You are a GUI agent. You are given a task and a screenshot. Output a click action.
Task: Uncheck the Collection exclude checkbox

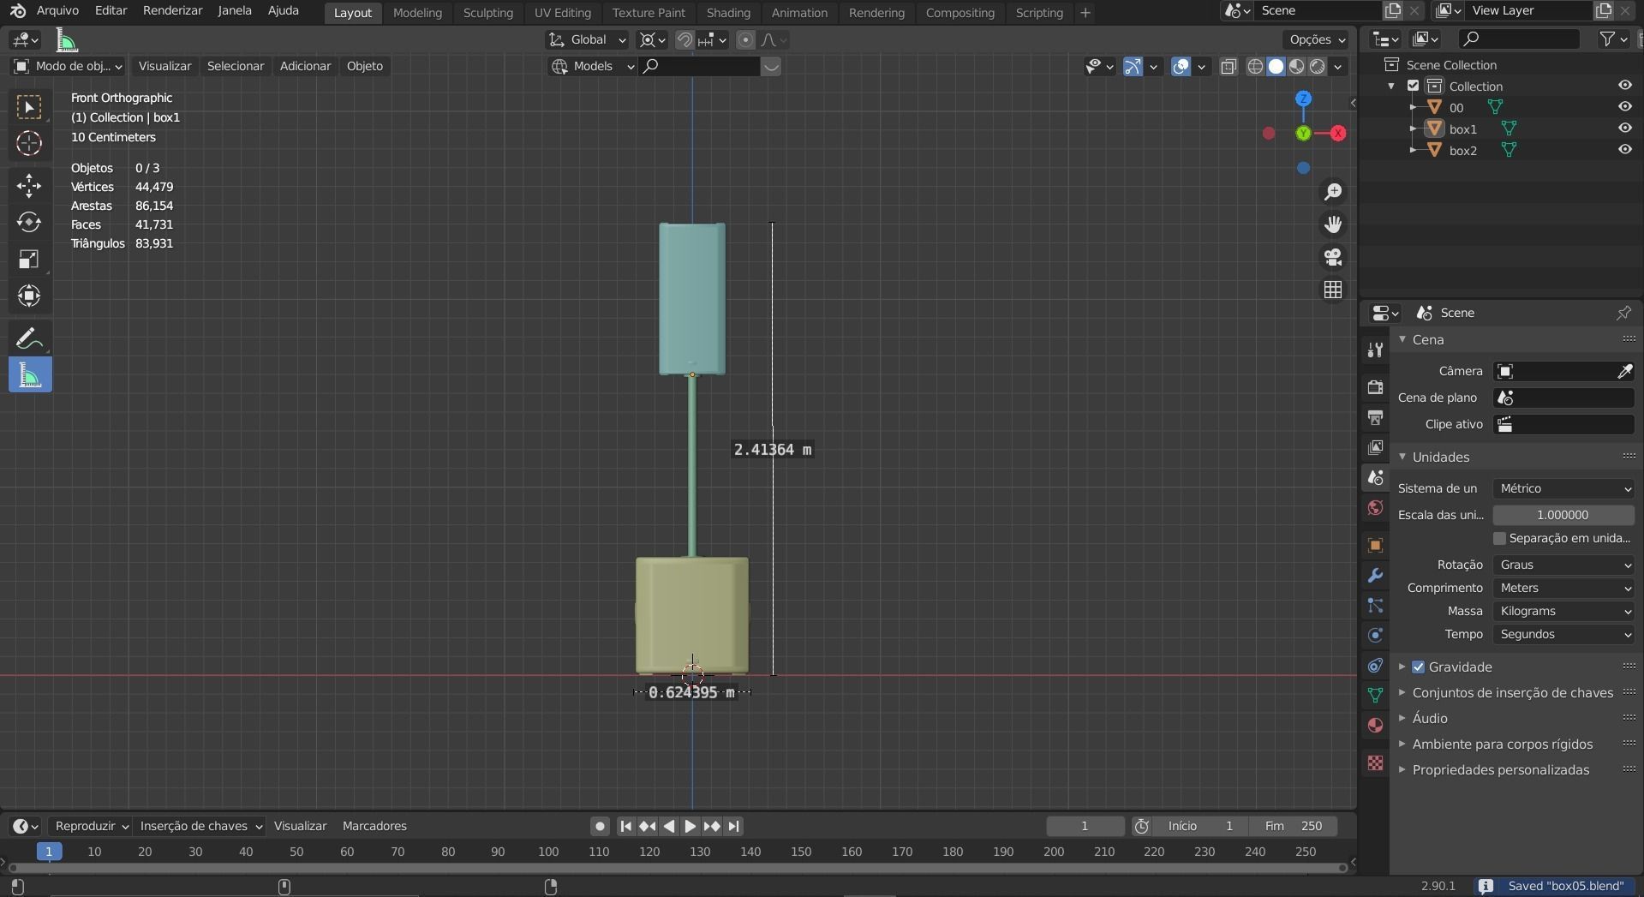(1414, 86)
